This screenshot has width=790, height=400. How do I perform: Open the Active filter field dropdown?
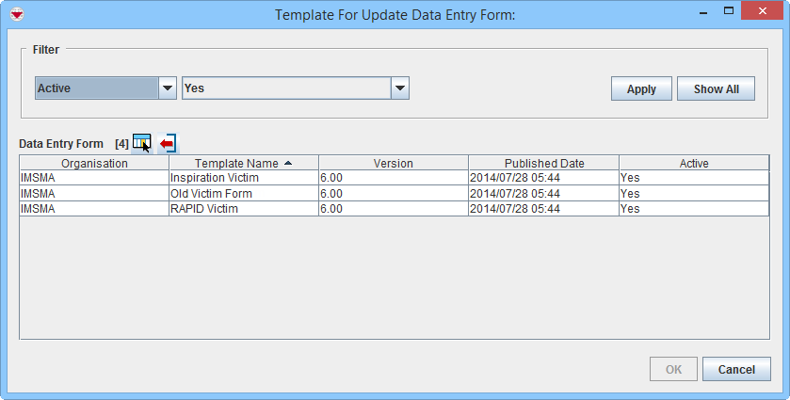coord(168,88)
